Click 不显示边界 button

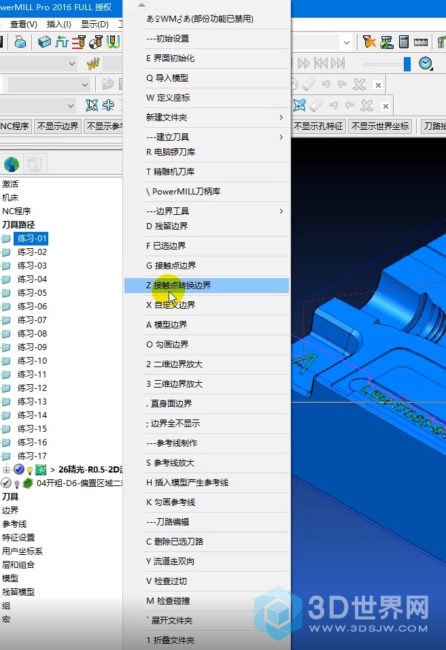tap(58, 126)
